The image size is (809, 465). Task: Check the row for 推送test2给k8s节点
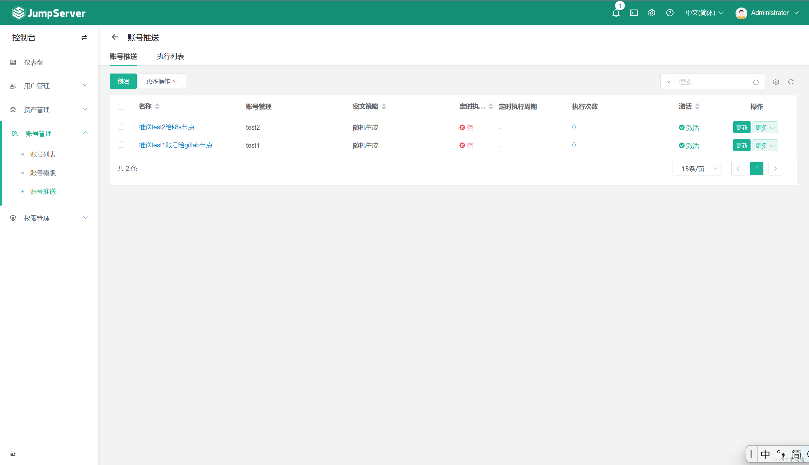pyautogui.click(x=121, y=127)
